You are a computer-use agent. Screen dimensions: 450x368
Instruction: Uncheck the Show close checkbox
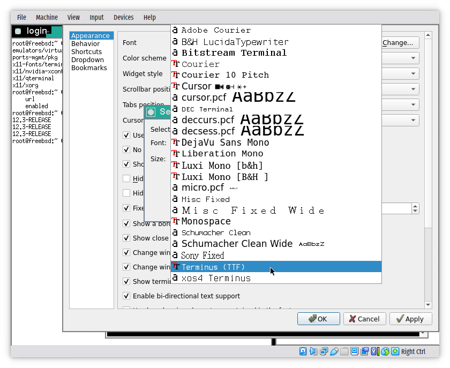tap(126, 238)
